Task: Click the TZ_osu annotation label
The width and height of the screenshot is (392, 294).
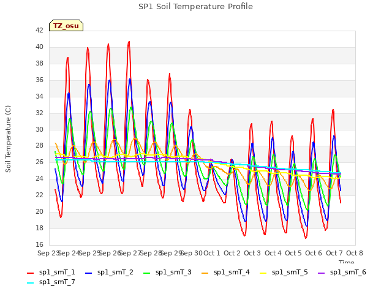Action: [66, 26]
